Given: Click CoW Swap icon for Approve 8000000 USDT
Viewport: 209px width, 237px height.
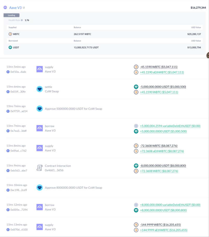Looking at the screenshot, I should coord(39,188).
